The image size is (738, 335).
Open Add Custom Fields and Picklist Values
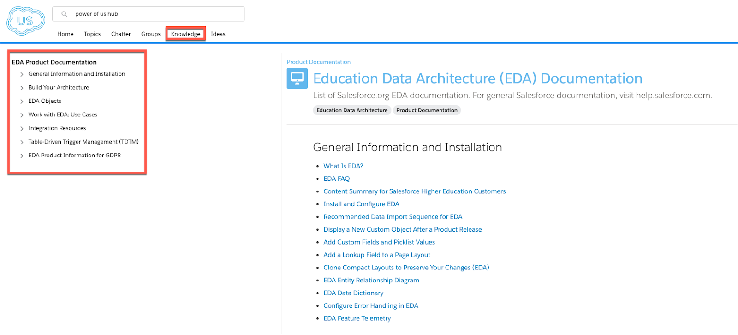click(x=379, y=242)
